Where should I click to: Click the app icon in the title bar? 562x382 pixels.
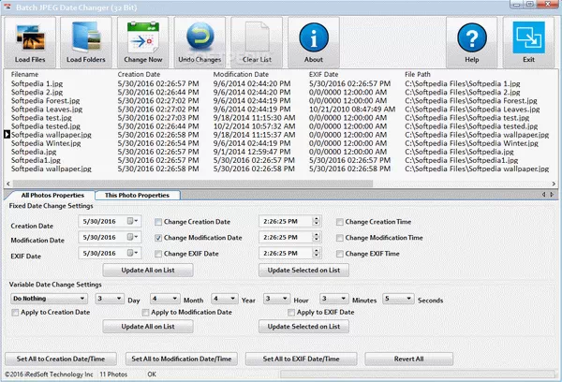[x=7, y=7]
